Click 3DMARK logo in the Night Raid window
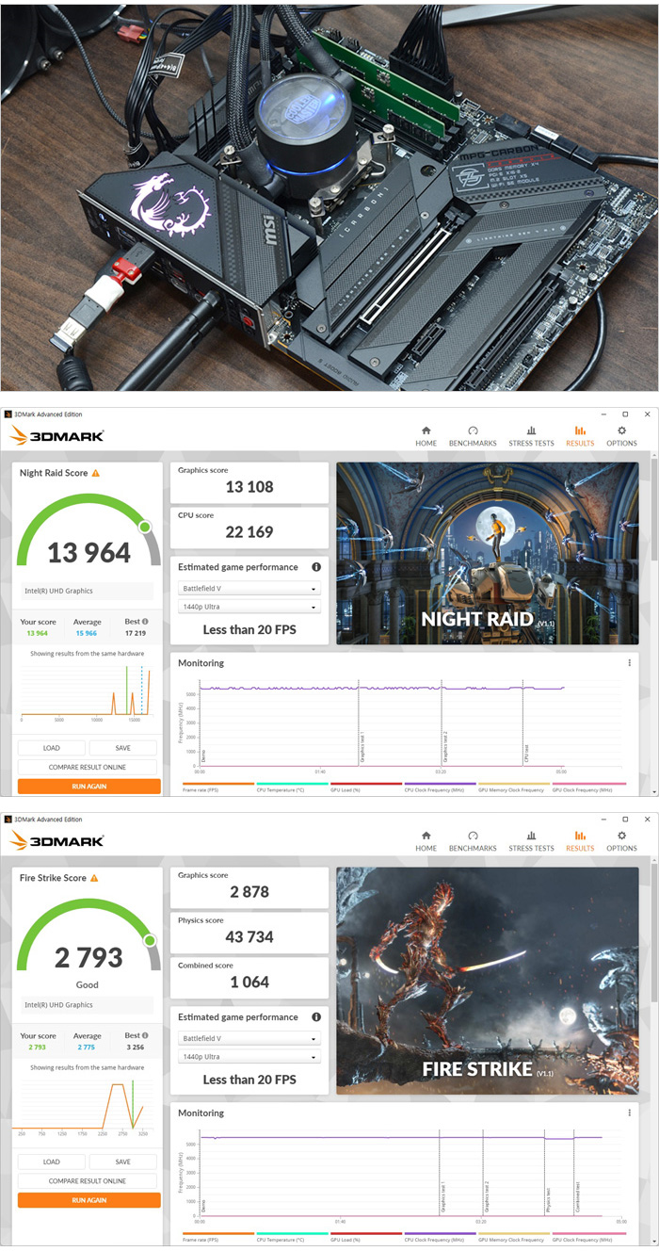Screen dimensions: 659x1251 pyautogui.click(x=56, y=435)
